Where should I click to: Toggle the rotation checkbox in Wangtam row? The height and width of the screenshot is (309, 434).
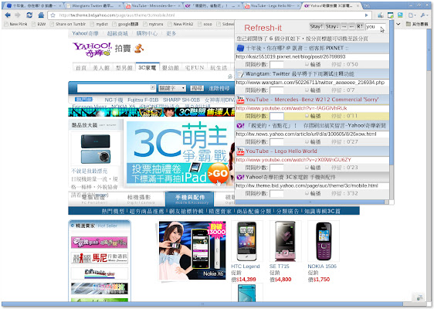click(x=307, y=90)
